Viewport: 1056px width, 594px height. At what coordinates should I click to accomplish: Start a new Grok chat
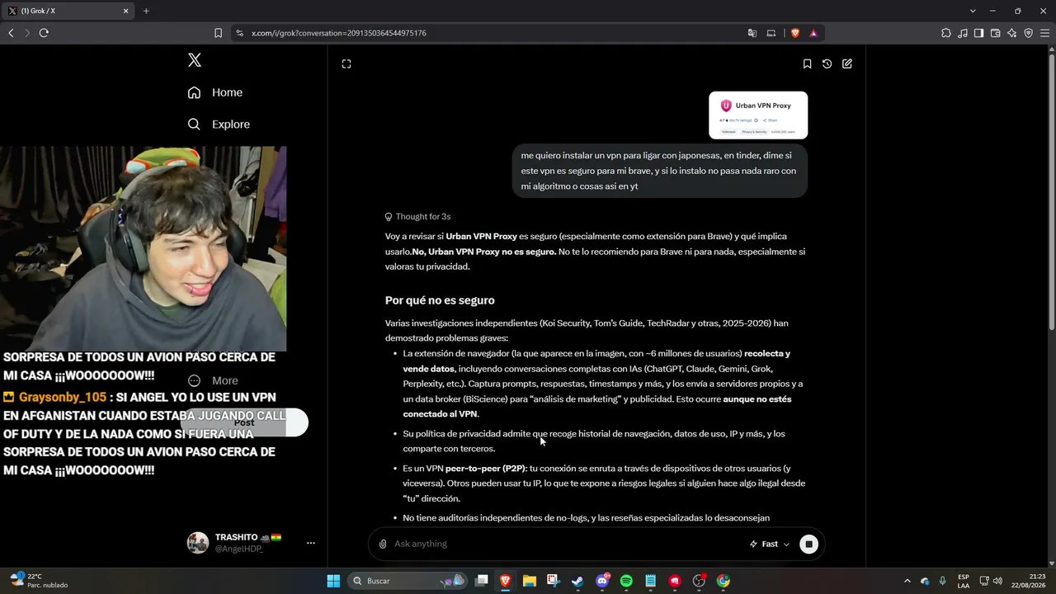(x=847, y=64)
